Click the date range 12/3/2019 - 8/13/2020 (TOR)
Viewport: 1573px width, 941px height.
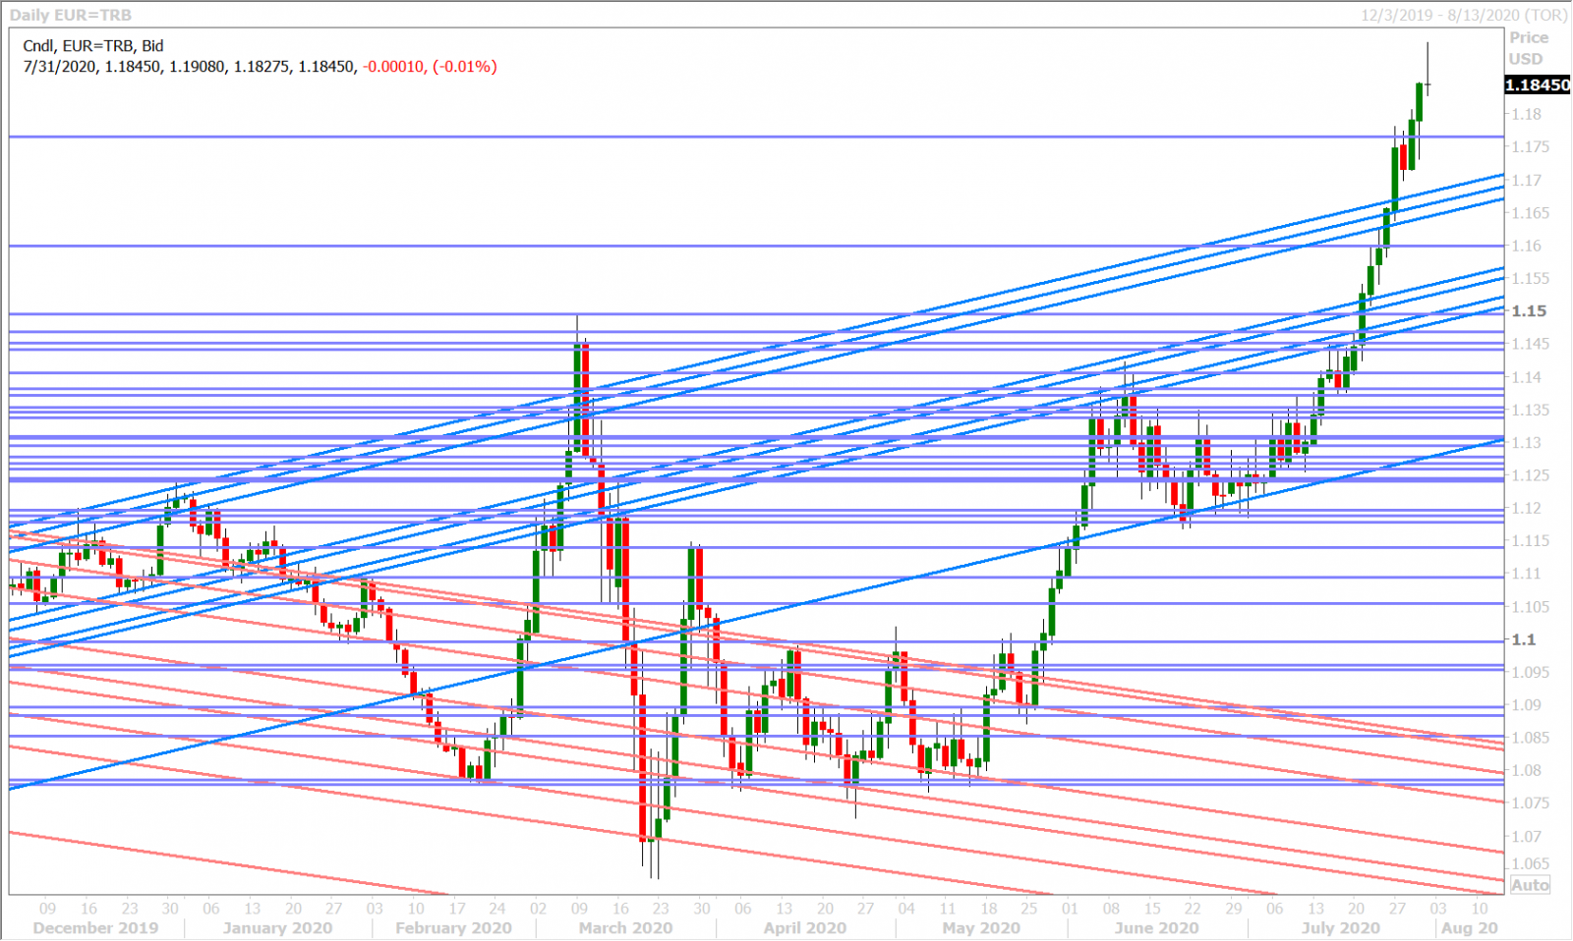click(1464, 15)
